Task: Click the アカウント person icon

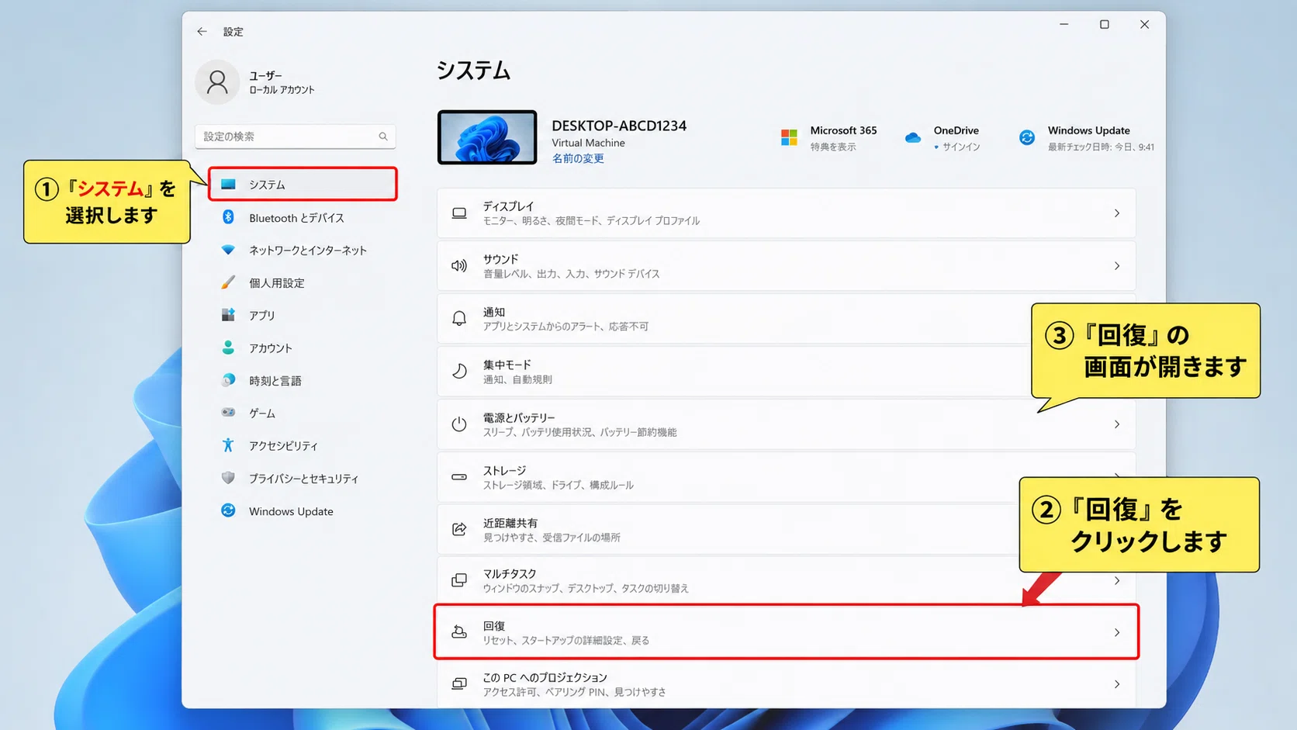Action: pos(228,348)
